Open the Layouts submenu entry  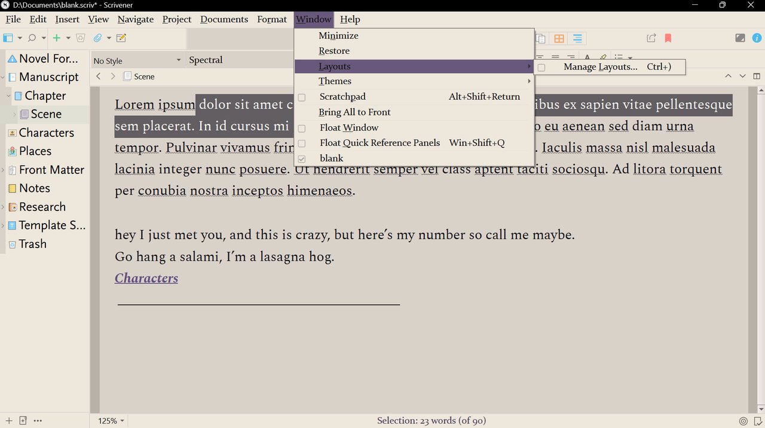pos(414,66)
